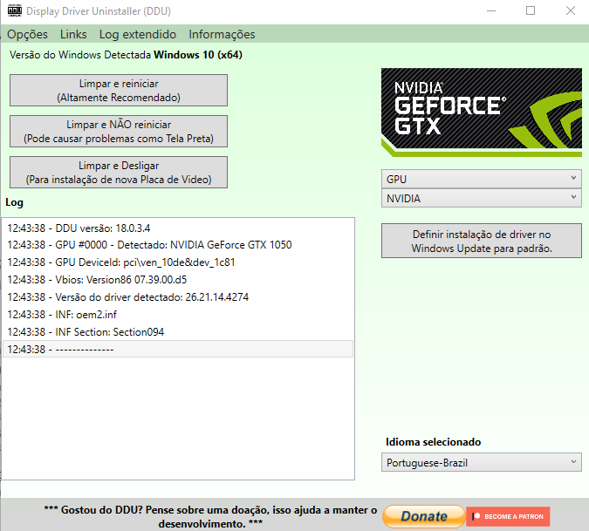The image size is (589, 531).
Task: Open the Log extendido menu
Action: pos(138,34)
